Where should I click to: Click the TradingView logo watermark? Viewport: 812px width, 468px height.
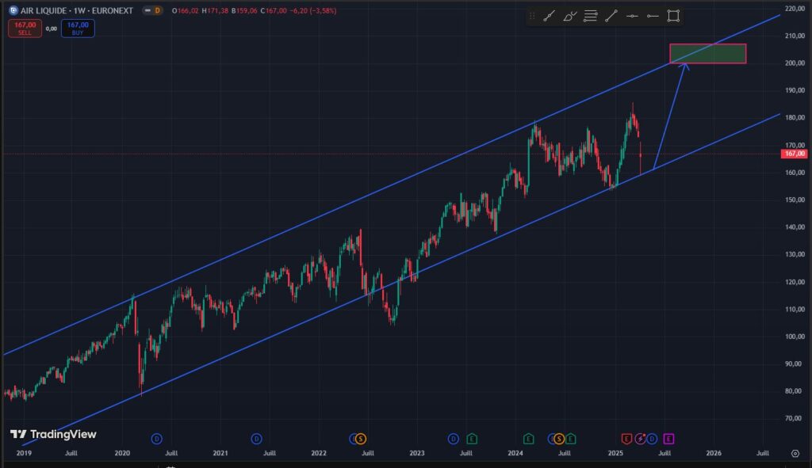pos(56,434)
